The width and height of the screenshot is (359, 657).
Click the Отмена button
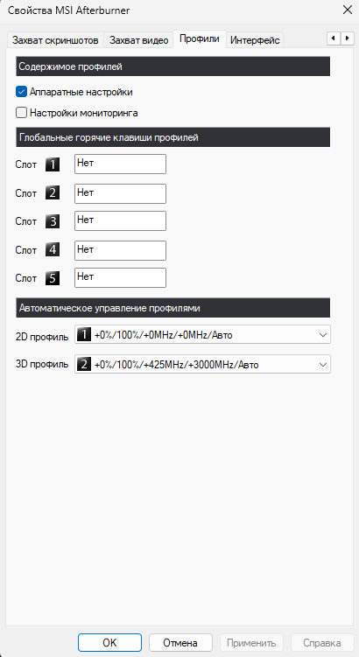click(180, 642)
